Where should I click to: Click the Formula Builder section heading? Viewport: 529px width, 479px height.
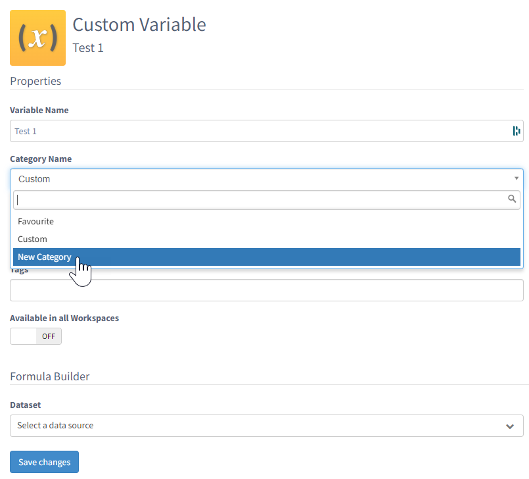[x=50, y=376]
